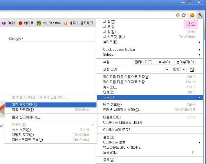
Task: Expand the Sidebar submenu
Action: [x=150, y=55]
